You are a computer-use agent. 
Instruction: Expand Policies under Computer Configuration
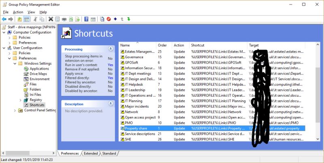(9, 38)
